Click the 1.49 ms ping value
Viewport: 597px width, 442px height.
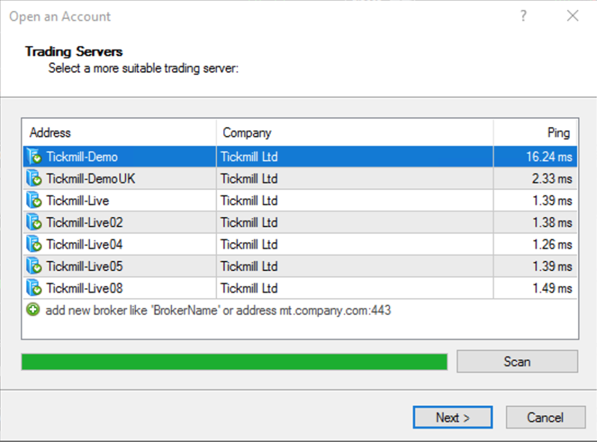click(x=552, y=288)
